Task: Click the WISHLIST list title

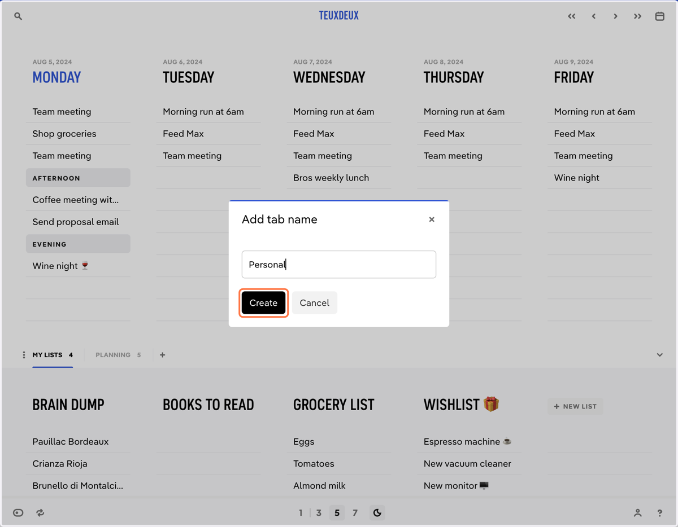Action: point(462,405)
